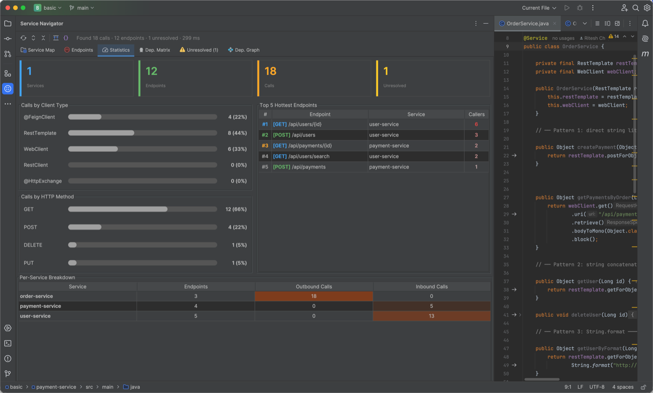Click LF line separator in status bar

[x=580, y=387]
